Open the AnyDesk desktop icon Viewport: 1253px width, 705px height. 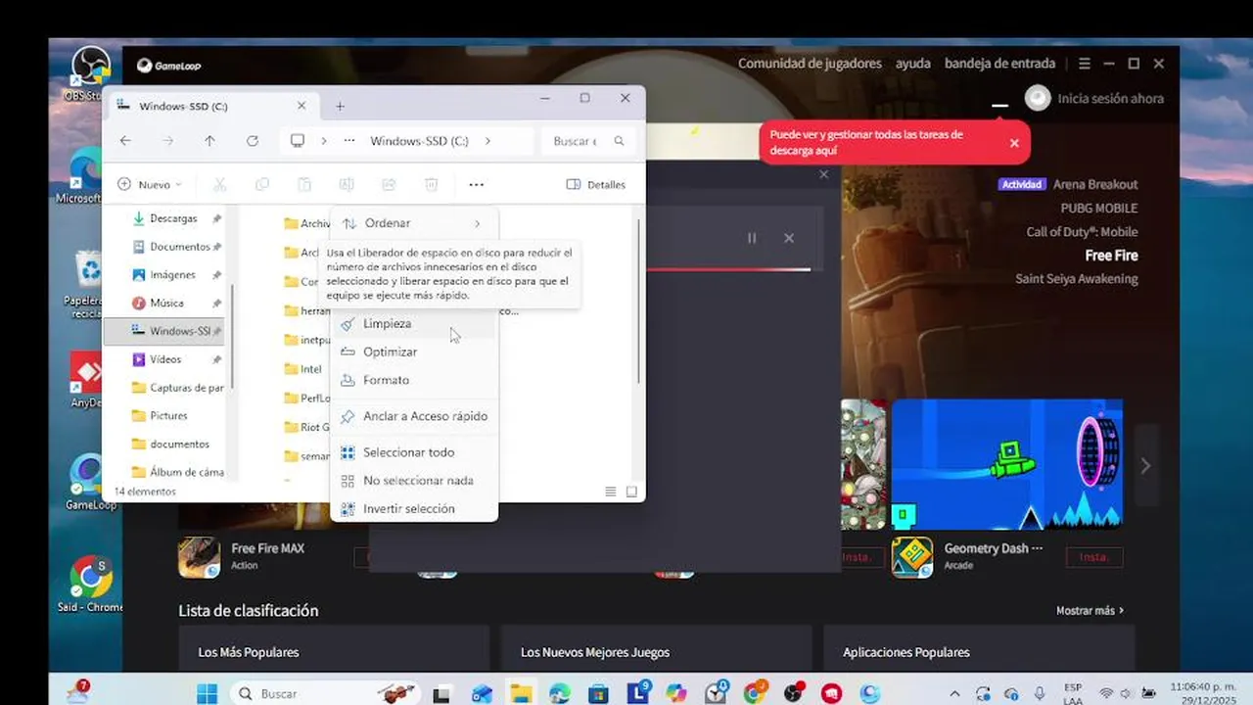click(88, 380)
